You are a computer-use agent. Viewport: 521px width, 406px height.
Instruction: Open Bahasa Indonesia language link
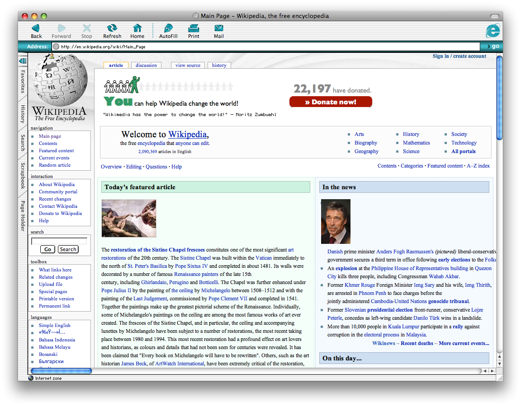point(57,340)
